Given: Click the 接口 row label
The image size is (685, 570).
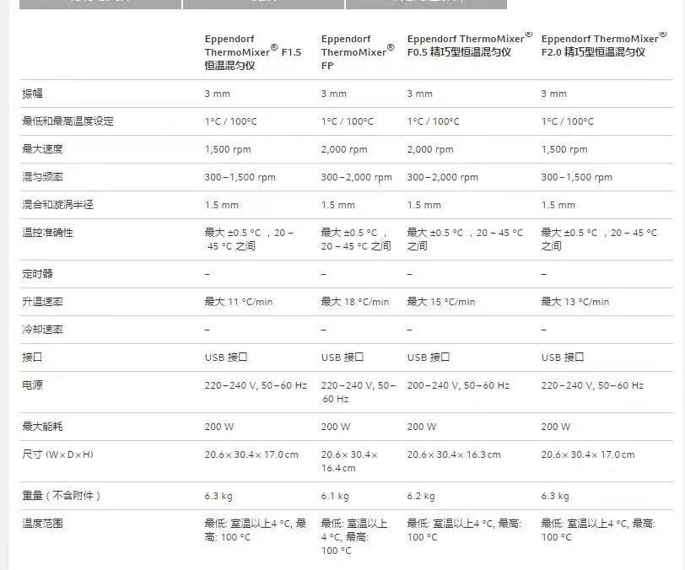Looking at the screenshot, I should click(32, 358).
